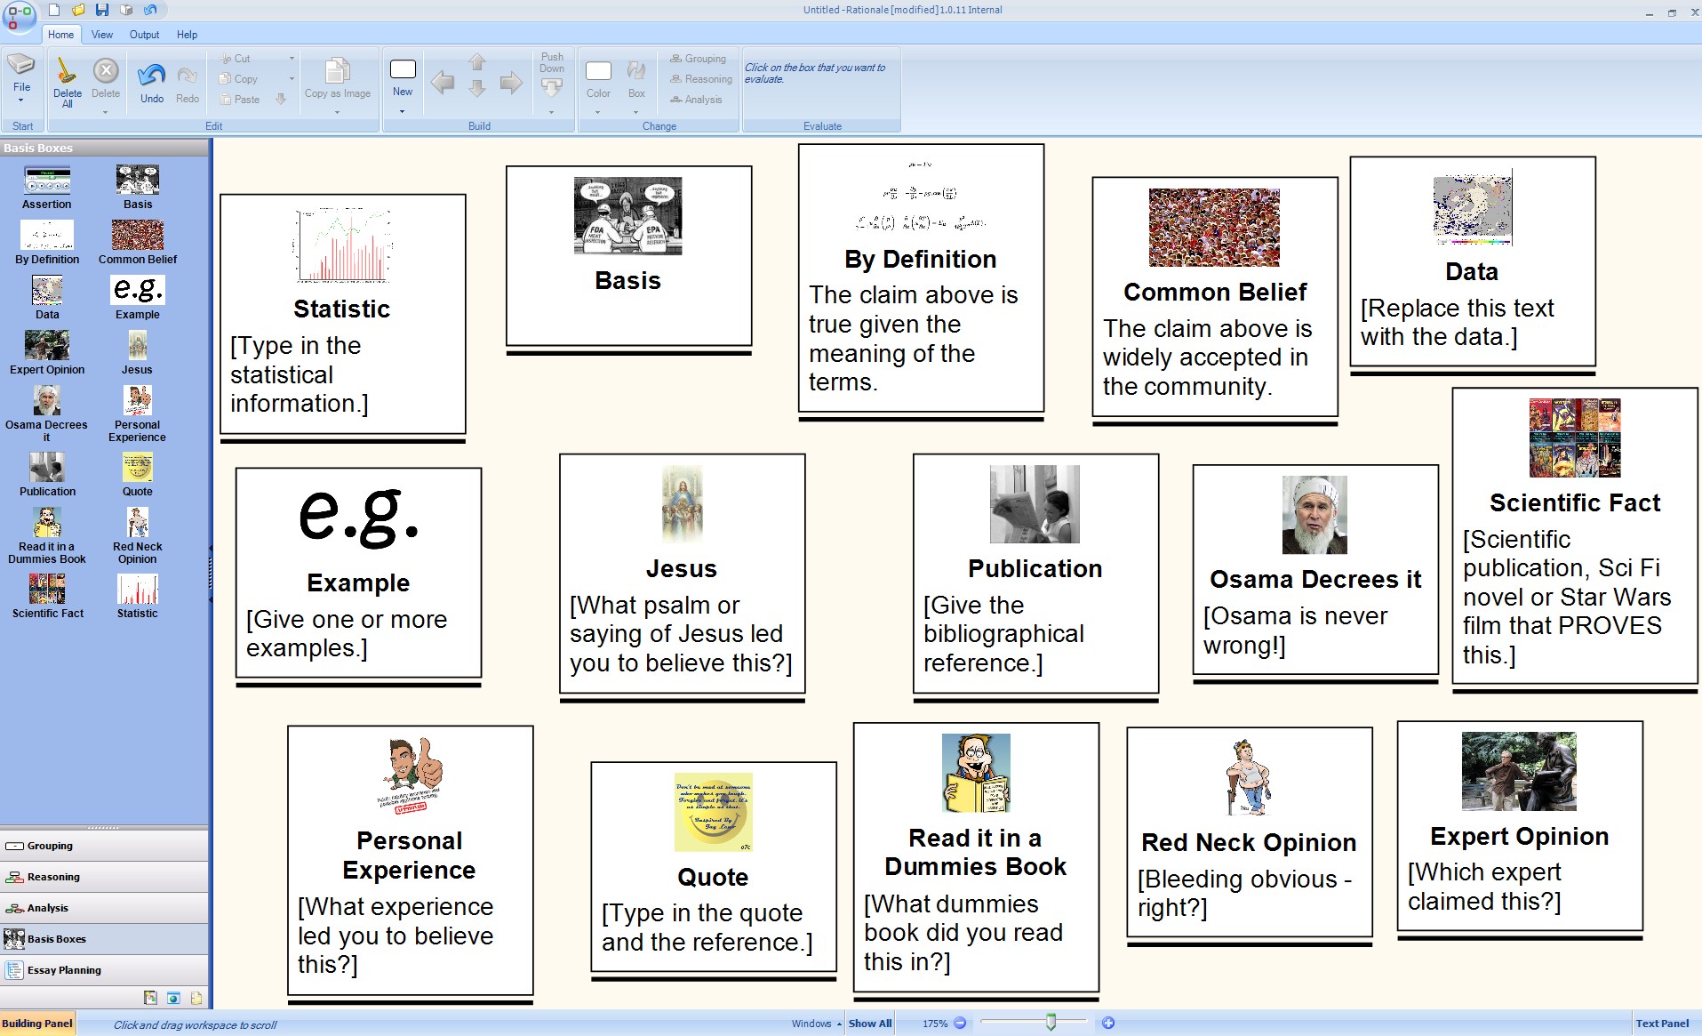Switch to the View ribbon tab
This screenshot has width=1702, height=1036.
pyautogui.click(x=102, y=35)
